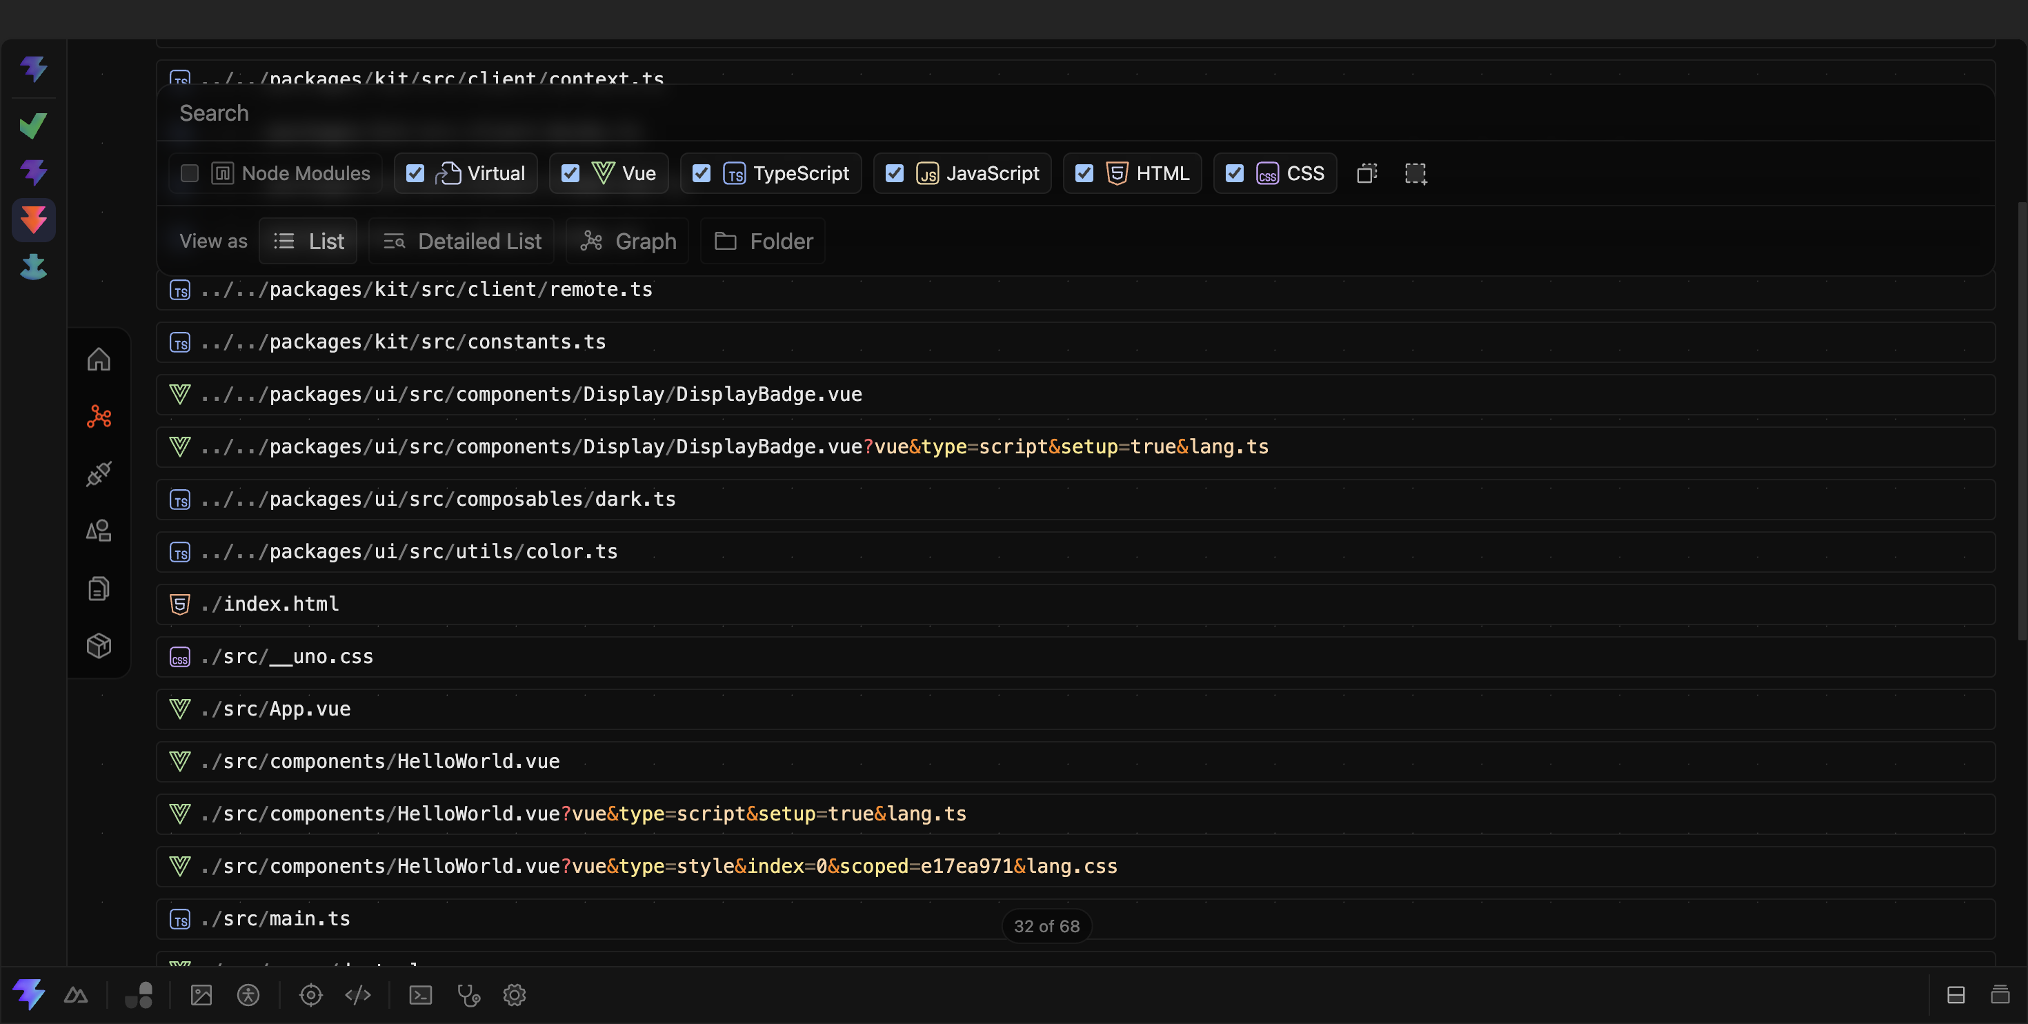2028x1024 pixels.
Task: Open the documents/files icon in sidebar
Action: click(99, 589)
